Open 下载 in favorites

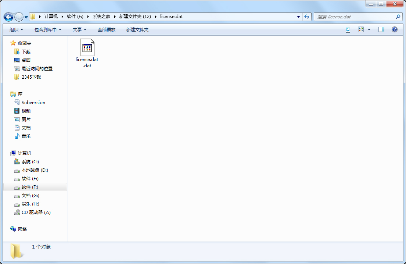(x=26, y=52)
